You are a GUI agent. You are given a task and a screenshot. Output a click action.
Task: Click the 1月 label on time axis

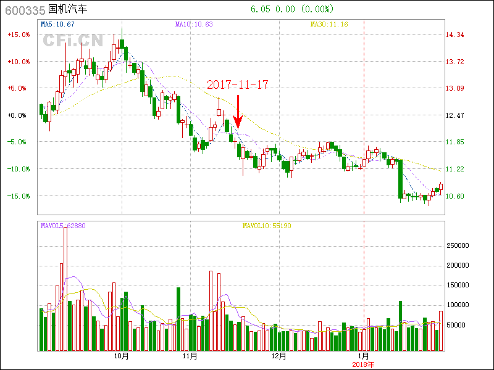pos(364,356)
